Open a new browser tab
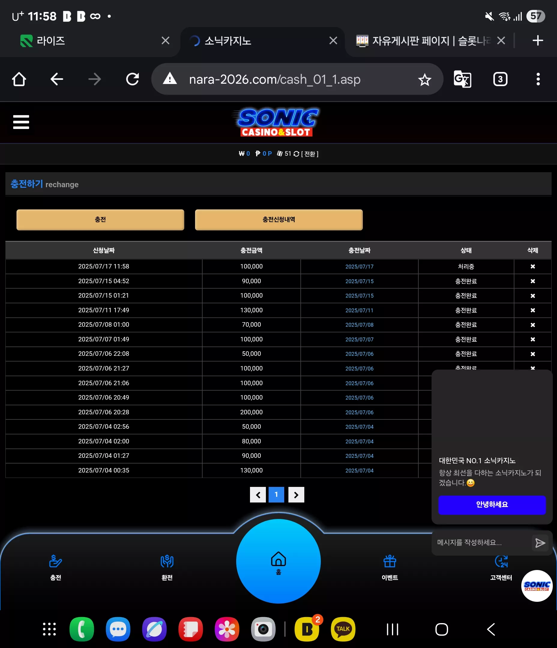557x648 pixels. click(537, 40)
